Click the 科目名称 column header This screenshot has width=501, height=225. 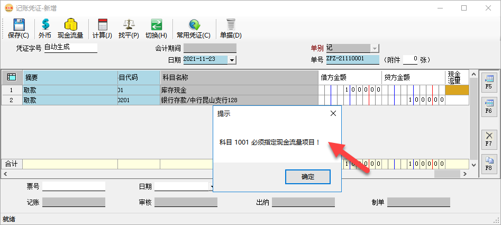pyautogui.click(x=239, y=78)
